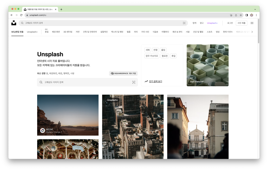Open the 건강 및 웰빙 category
Image resolution: width=268 pixels, height=170 pixels.
pos(198,32)
